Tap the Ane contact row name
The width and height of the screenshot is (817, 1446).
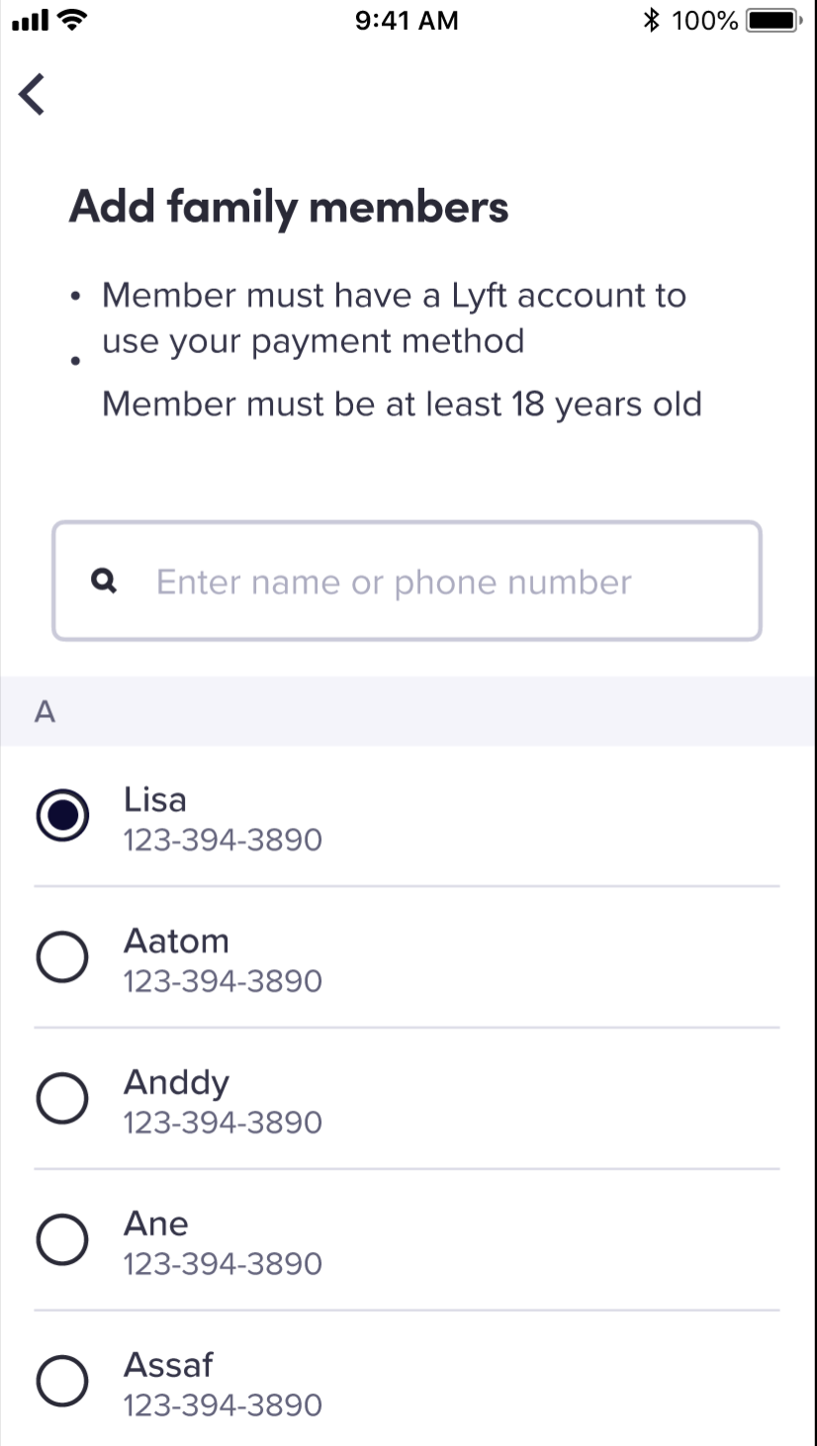pos(155,1223)
